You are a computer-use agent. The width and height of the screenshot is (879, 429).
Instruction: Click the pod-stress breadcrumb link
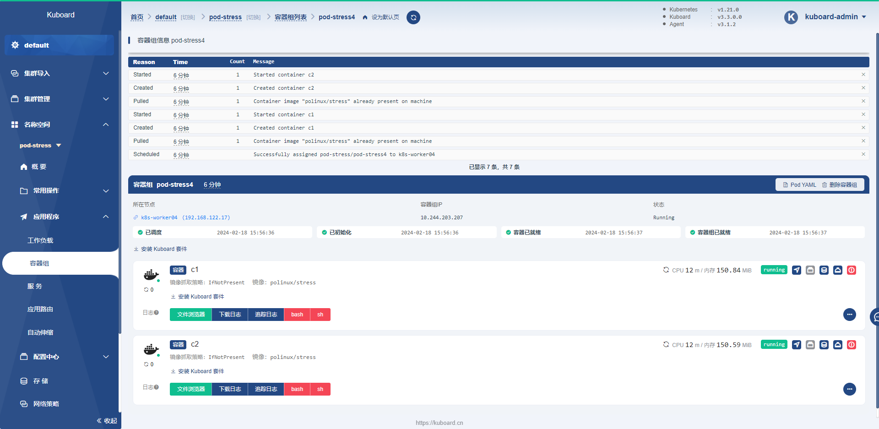point(225,17)
